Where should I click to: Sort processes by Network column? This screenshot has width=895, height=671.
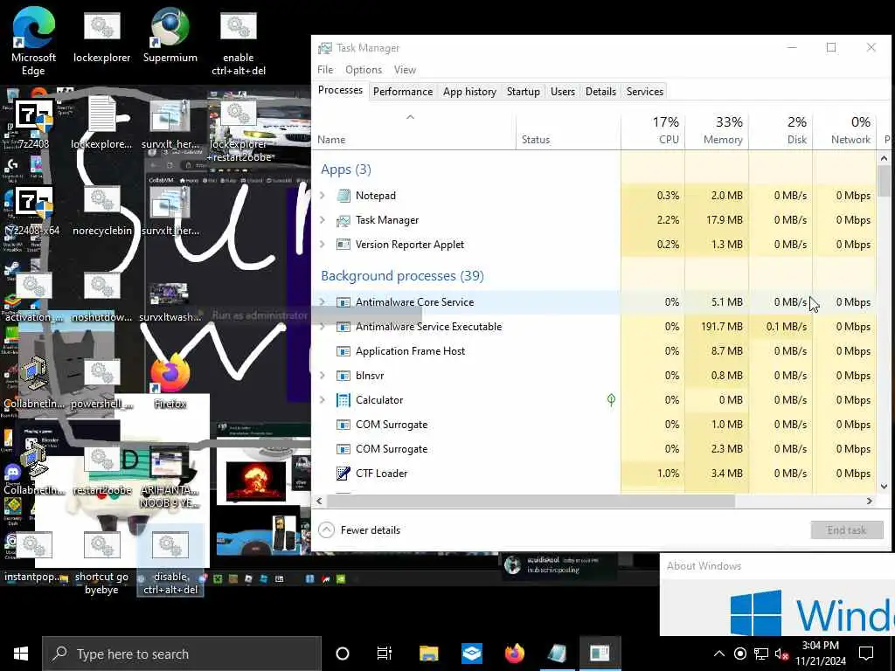coord(845,131)
